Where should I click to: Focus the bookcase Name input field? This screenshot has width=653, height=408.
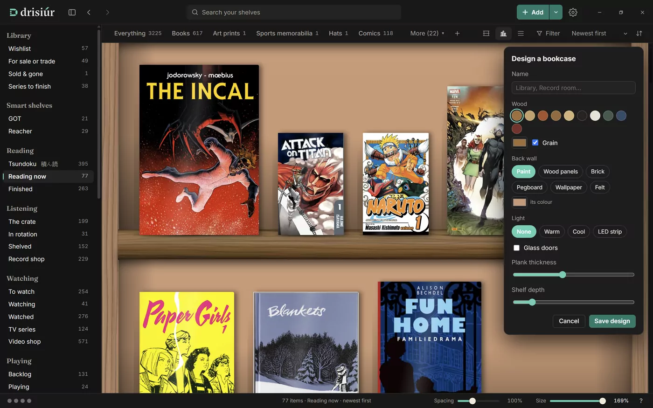click(573, 88)
